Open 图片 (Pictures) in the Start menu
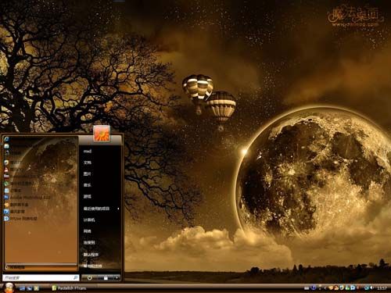 [88, 173]
